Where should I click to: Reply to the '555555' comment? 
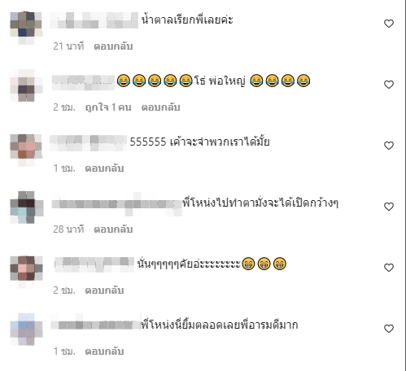click(x=104, y=168)
